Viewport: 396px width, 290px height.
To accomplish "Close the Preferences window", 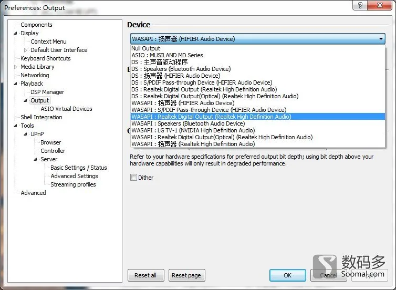I will [x=380, y=5].
